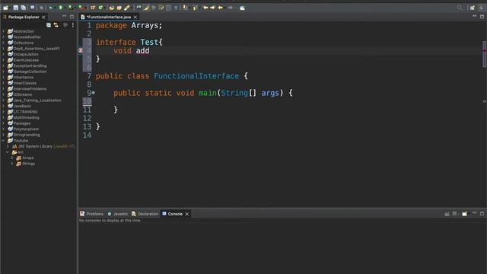487x274 pixels.
Task: Click the pencil-shaped Search toolbar icon
Action: click(127, 8)
